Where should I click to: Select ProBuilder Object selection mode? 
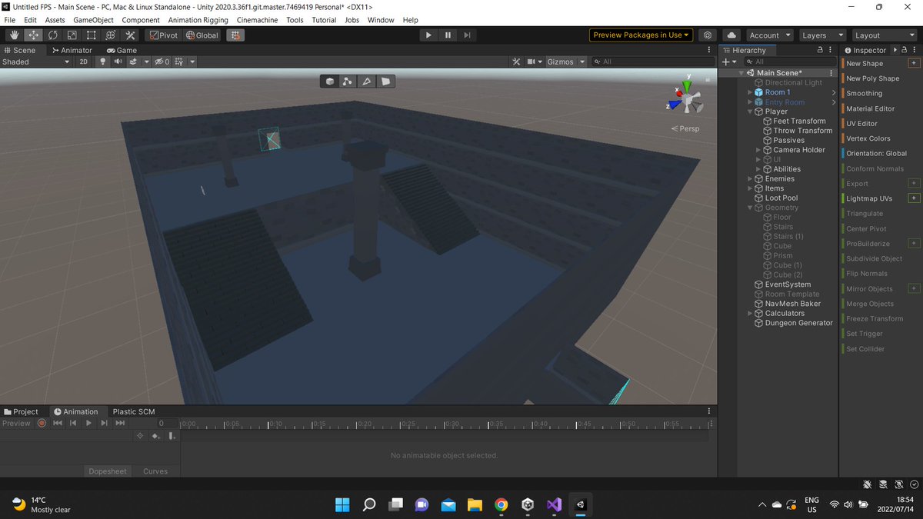pos(329,81)
